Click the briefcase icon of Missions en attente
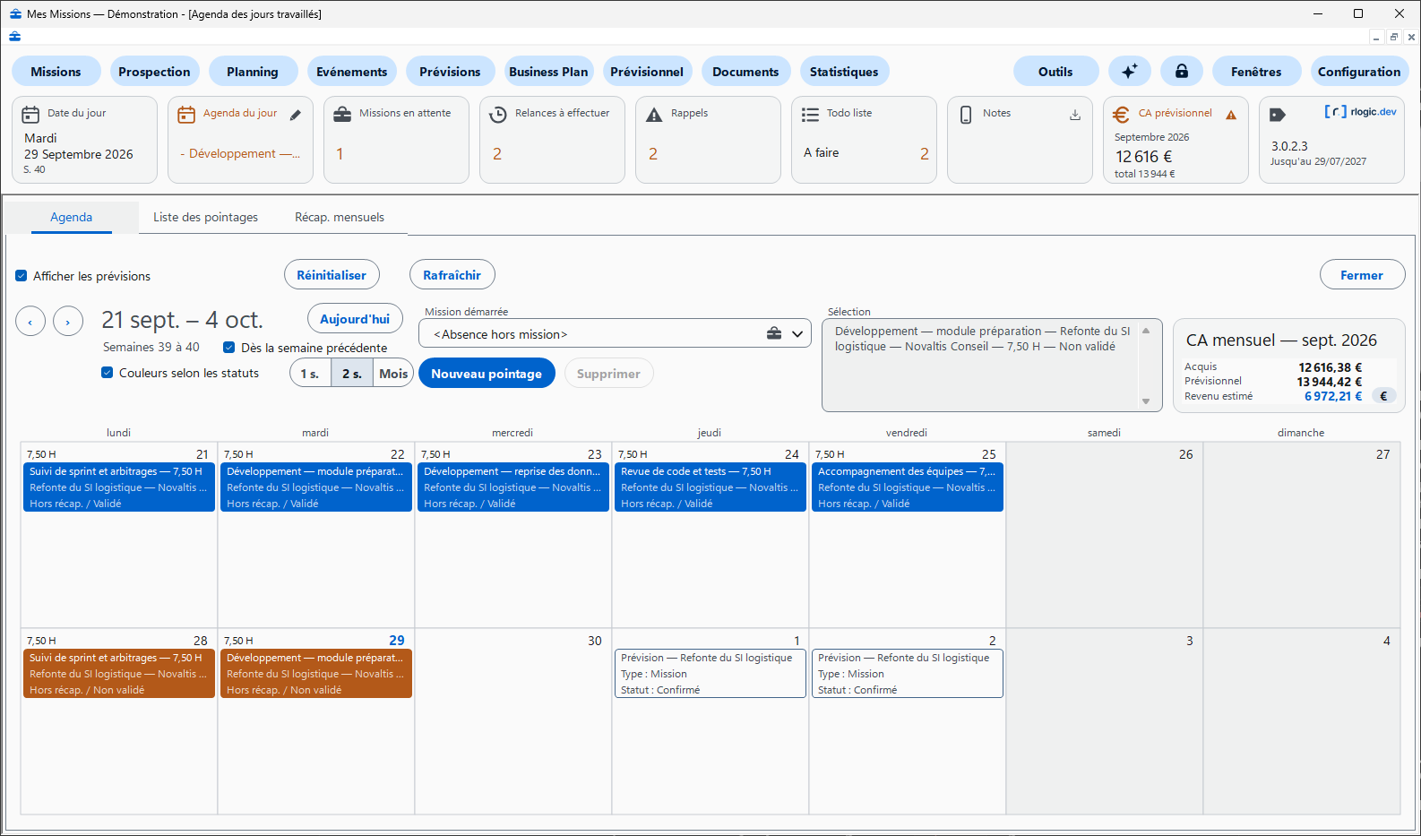 tap(342, 114)
